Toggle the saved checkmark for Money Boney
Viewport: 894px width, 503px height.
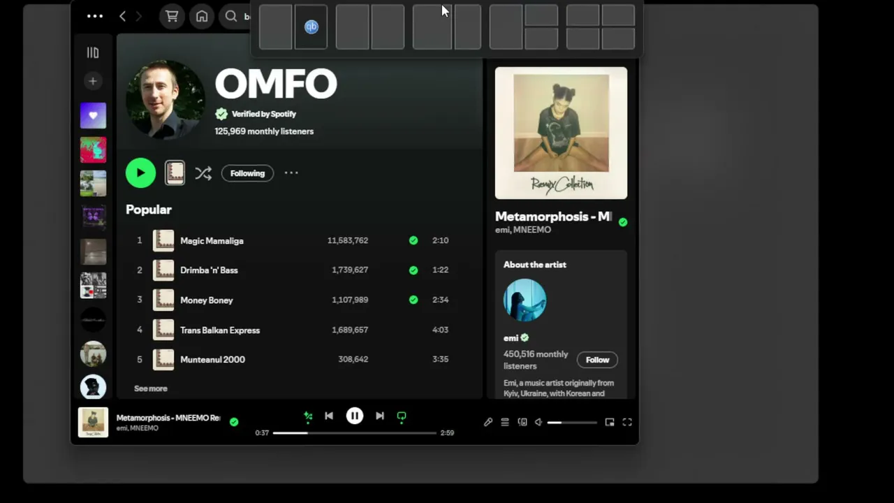(413, 300)
